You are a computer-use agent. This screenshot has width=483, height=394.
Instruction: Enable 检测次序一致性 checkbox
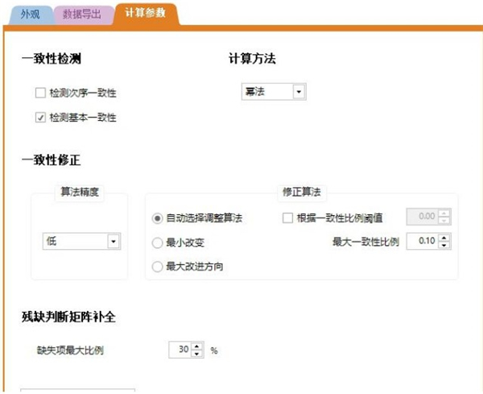(x=41, y=93)
